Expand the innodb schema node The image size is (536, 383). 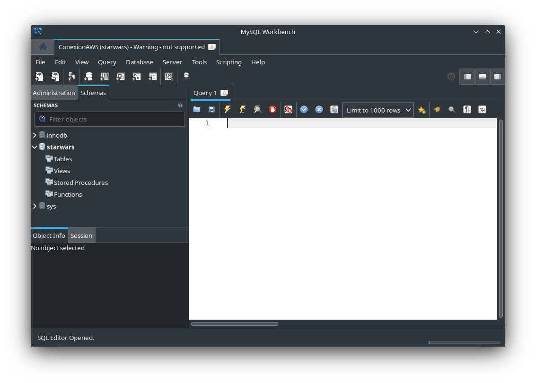[x=35, y=135]
